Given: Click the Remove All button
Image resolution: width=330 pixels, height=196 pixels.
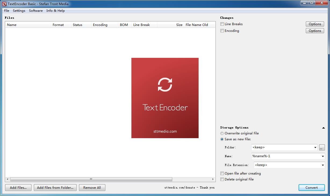Looking at the screenshot, I should point(92,188).
